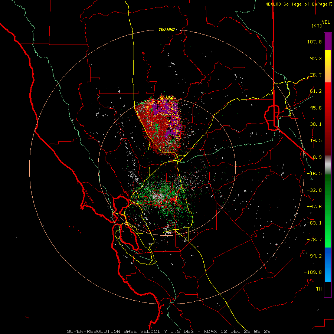
Task: Click the -0.9 value on the velocity scale
Action: [x=316, y=157]
